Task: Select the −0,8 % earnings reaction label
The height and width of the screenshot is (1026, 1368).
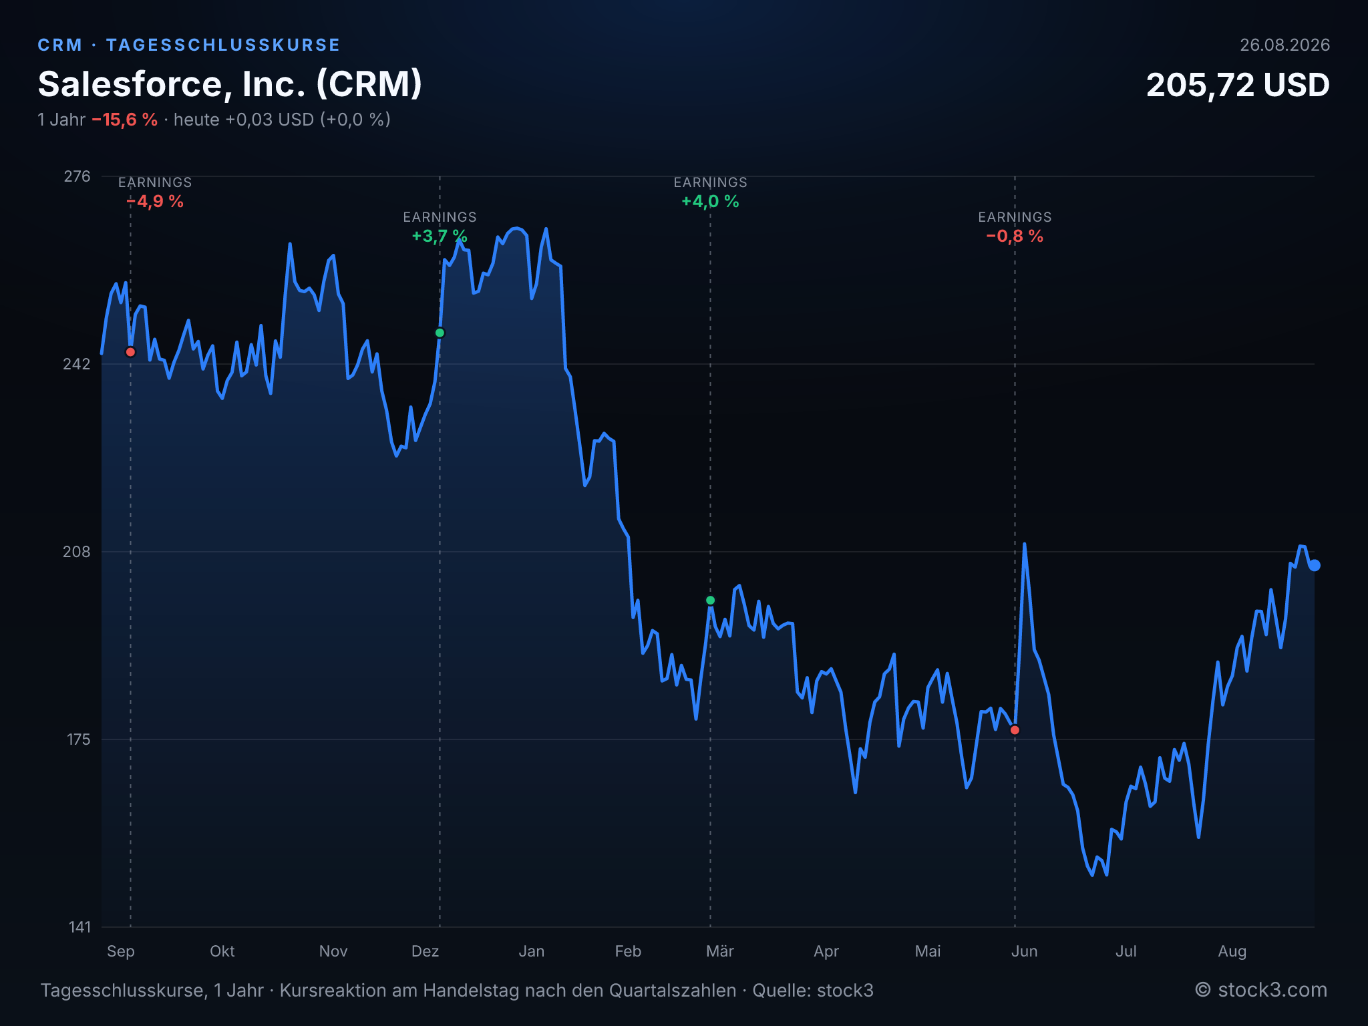Action: [x=1015, y=236]
